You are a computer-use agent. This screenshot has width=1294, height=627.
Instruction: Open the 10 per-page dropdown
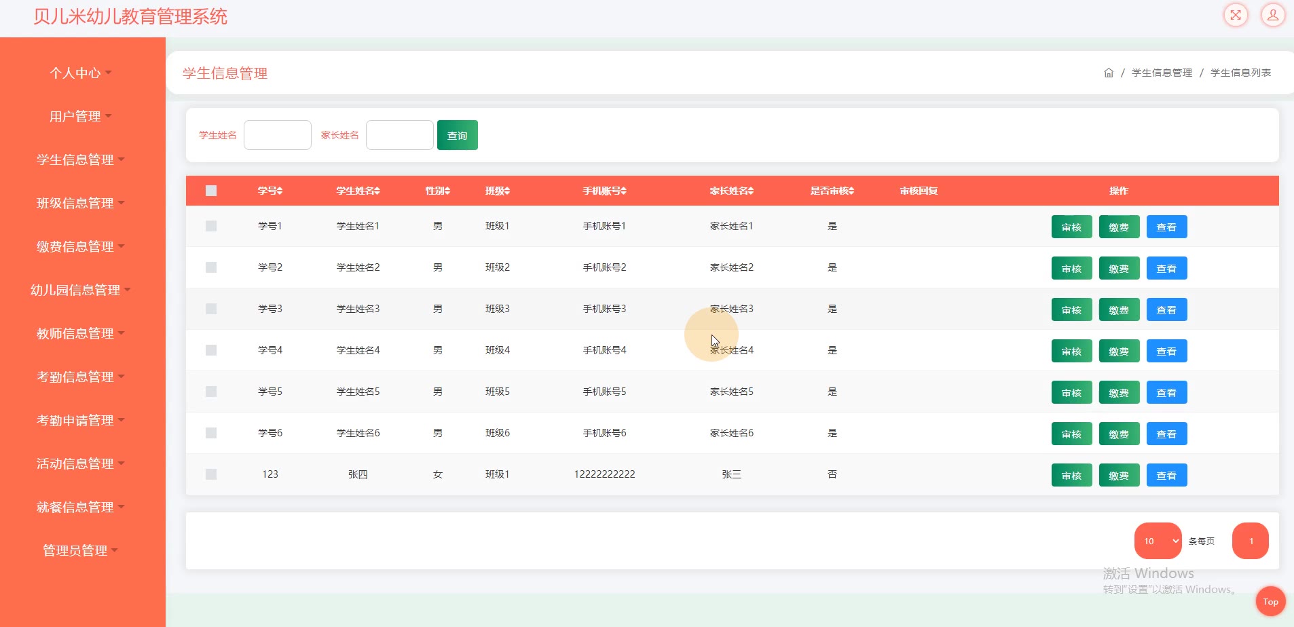(x=1158, y=541)
